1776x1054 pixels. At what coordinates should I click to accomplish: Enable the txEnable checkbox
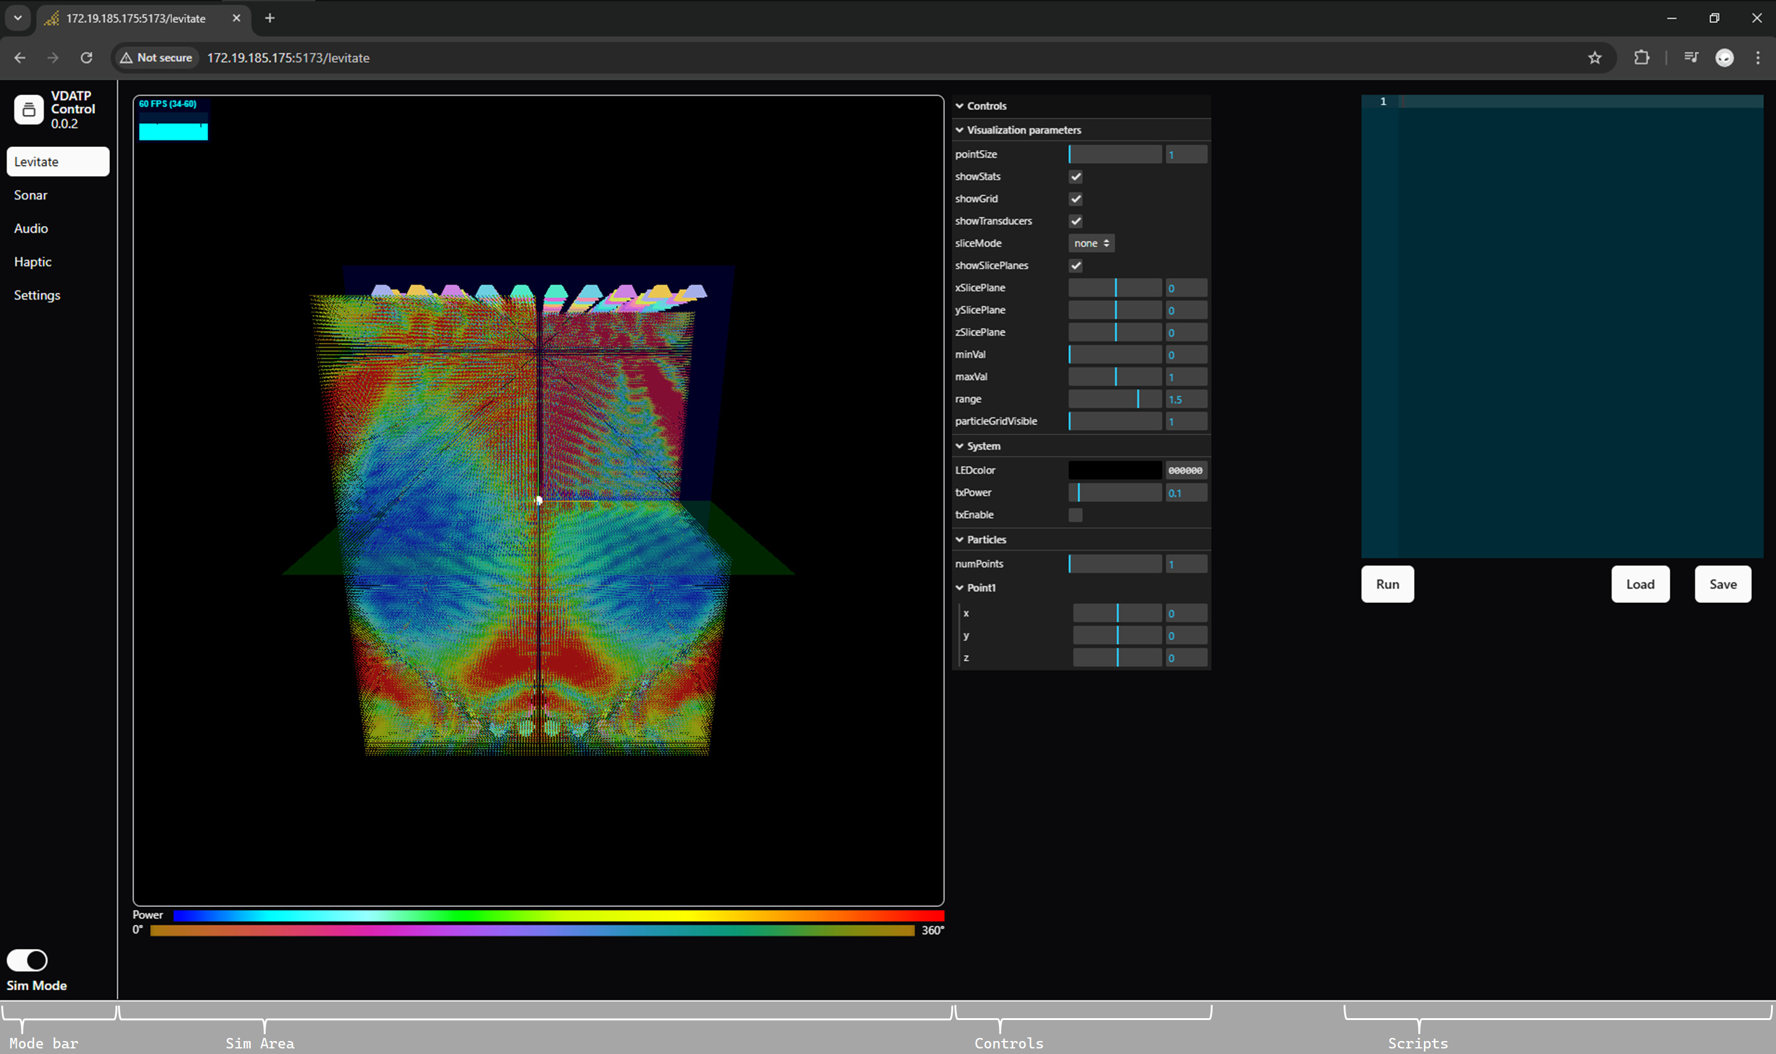point(1075,515)
